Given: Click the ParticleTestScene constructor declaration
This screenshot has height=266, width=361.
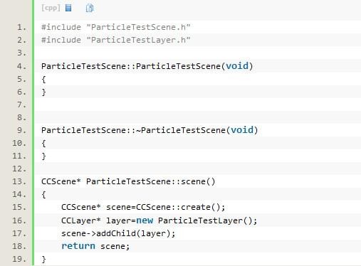Looking at the screenshot, I should (147, 66).
